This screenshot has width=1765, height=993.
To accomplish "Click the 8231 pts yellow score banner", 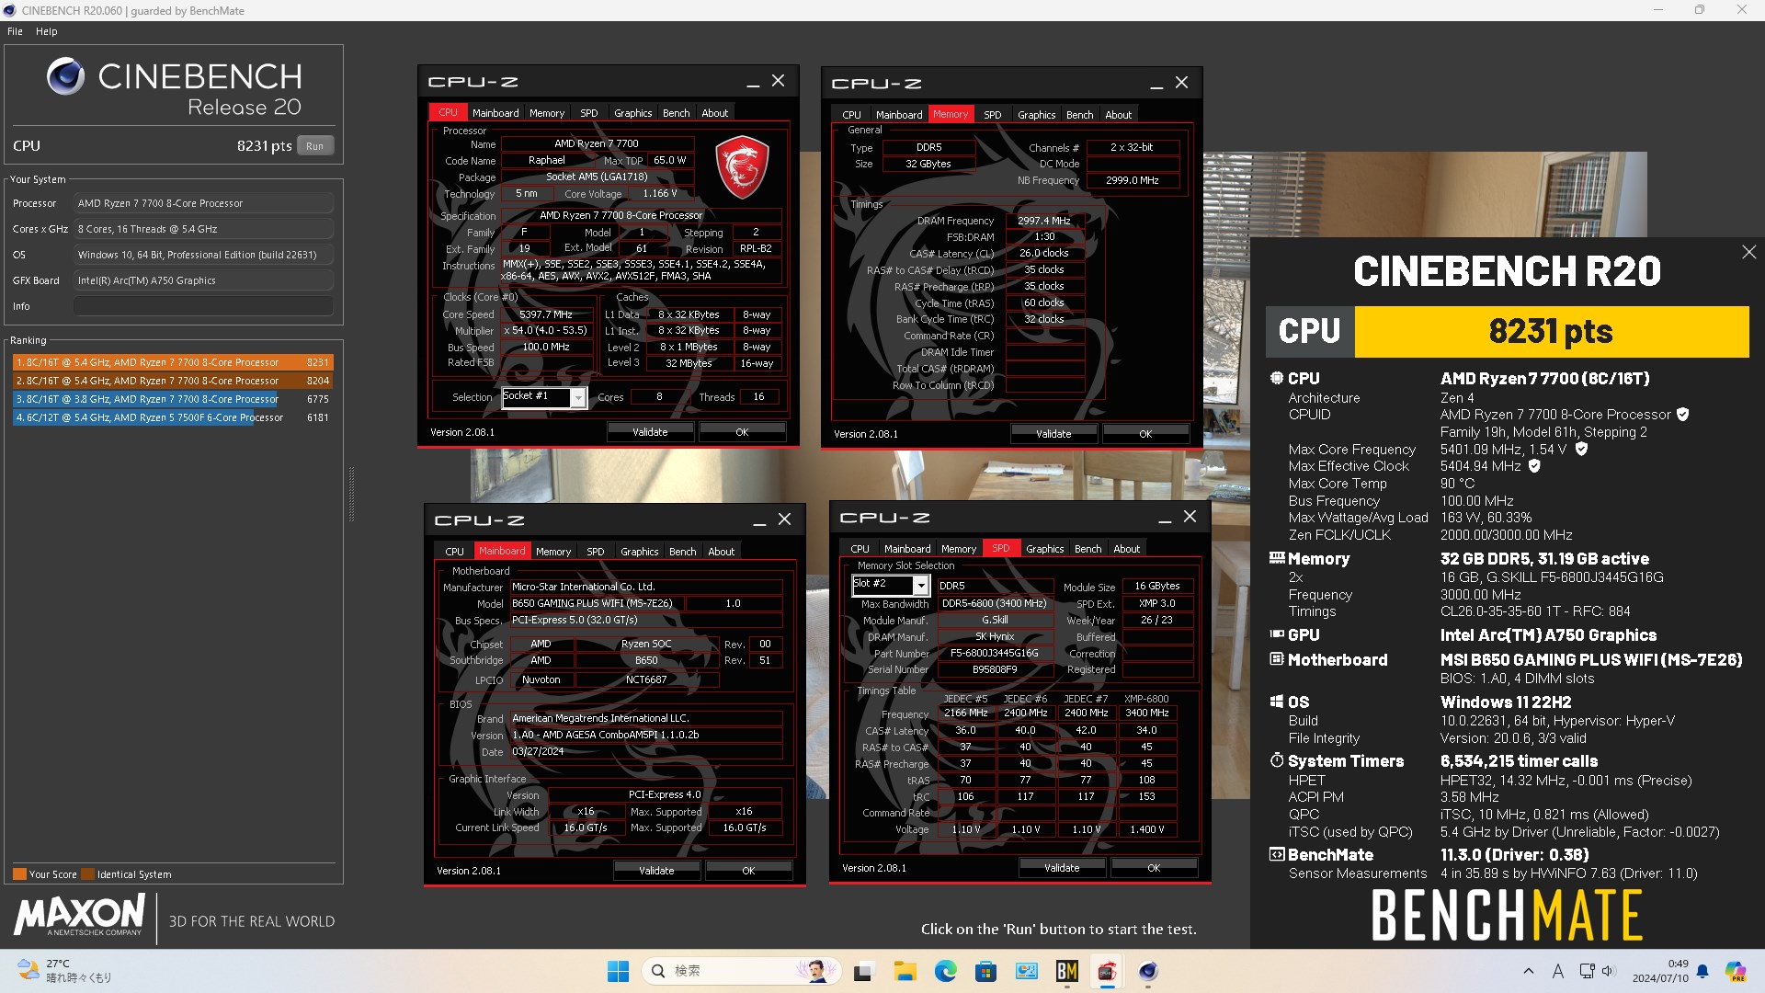I will coord(1551,332).
